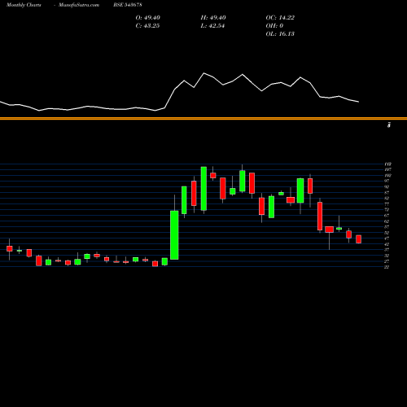Click the 37 price axis label

click(x=387, y=250)
